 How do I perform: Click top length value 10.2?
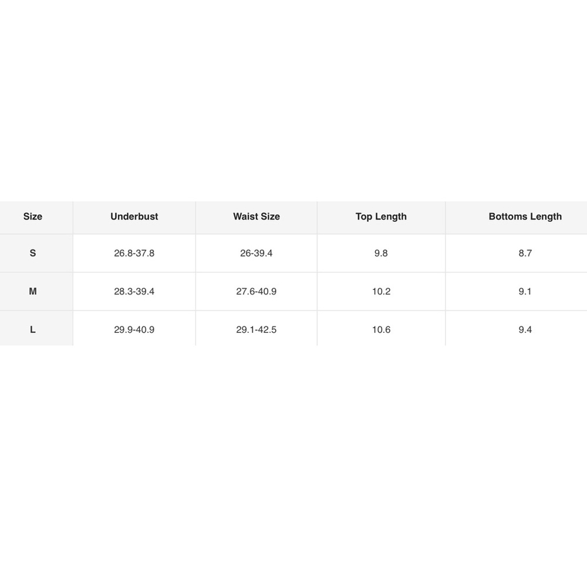pos(381,291)
